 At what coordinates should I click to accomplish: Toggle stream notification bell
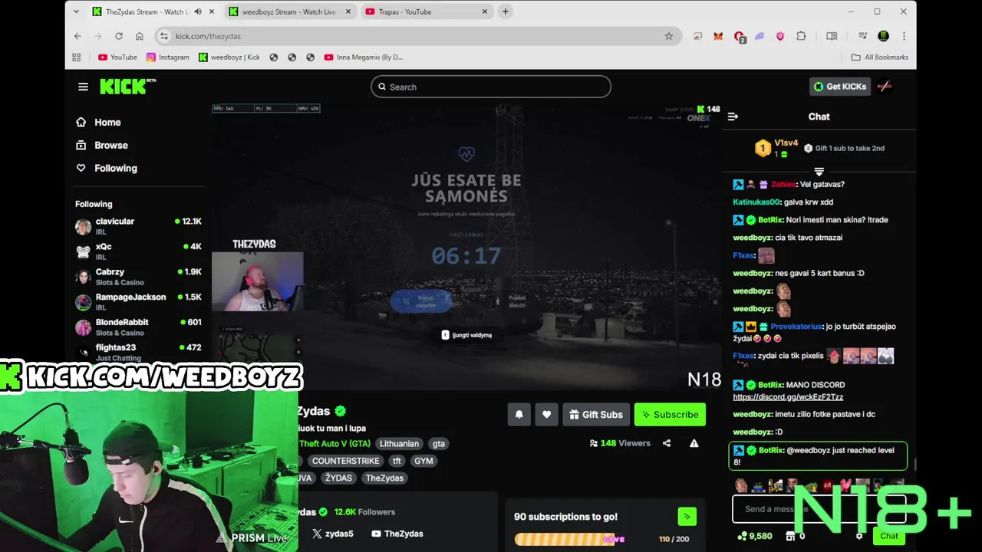519,415
